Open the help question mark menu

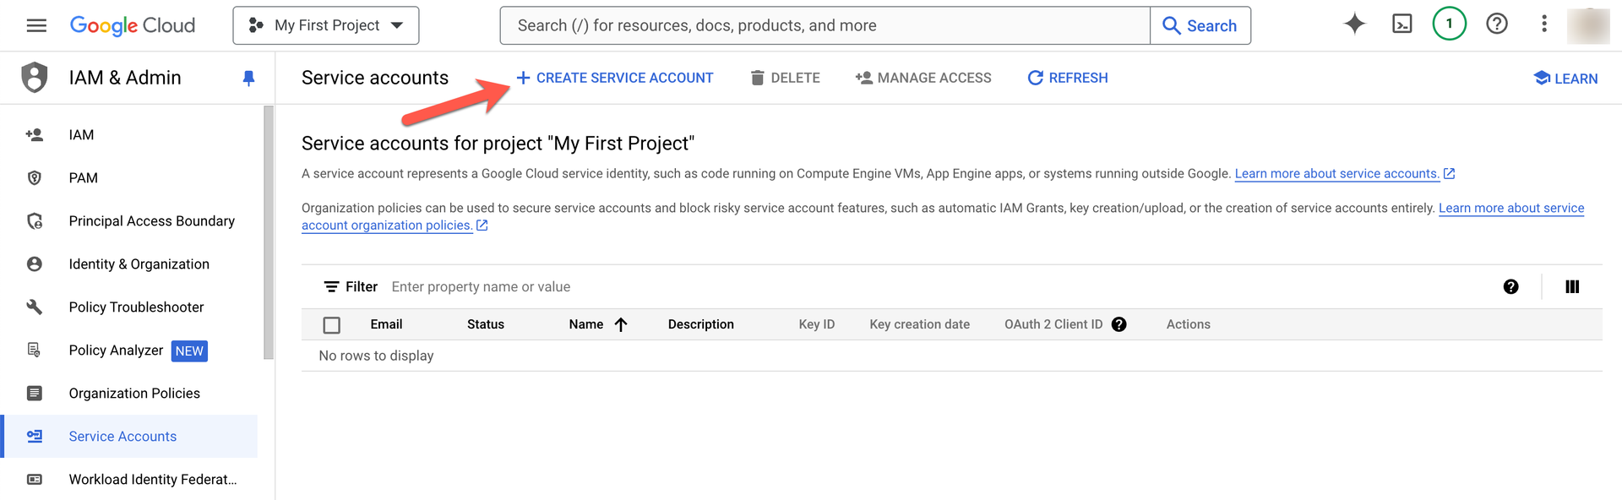click(x=1496, y=24)
